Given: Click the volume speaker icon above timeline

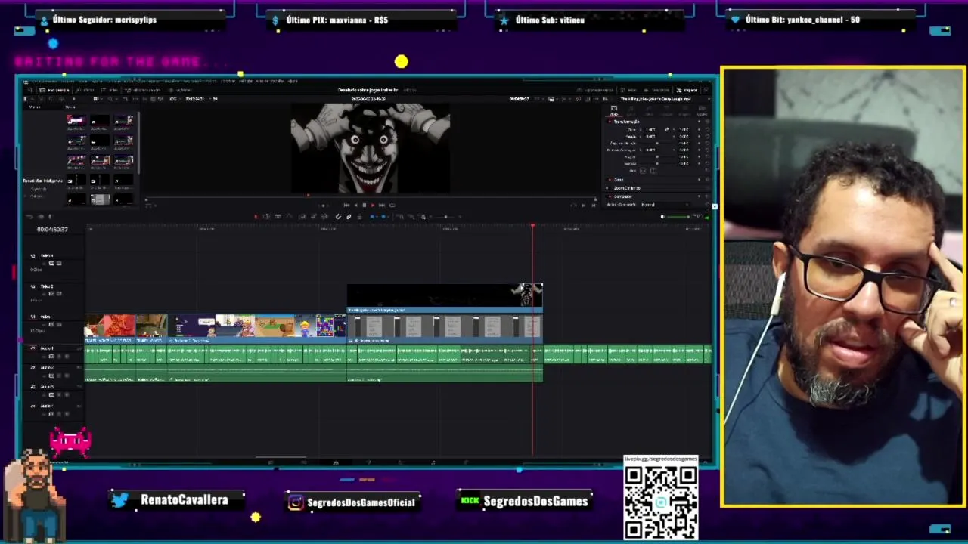Looking at the screenshot, I should [x=662, y=217].
